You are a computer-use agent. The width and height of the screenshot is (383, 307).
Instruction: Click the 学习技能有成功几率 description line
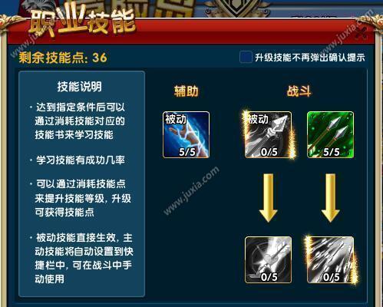tap(78, 160)
